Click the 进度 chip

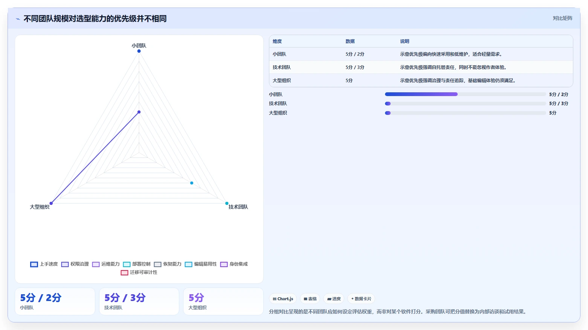[x=334, y=299]
